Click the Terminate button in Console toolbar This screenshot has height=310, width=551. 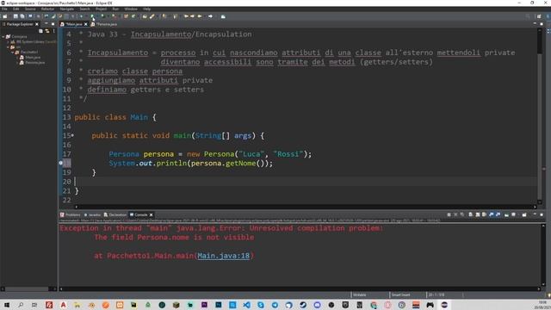point(449,214)
